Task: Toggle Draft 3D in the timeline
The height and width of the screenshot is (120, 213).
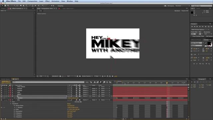Action: (91, 82)
